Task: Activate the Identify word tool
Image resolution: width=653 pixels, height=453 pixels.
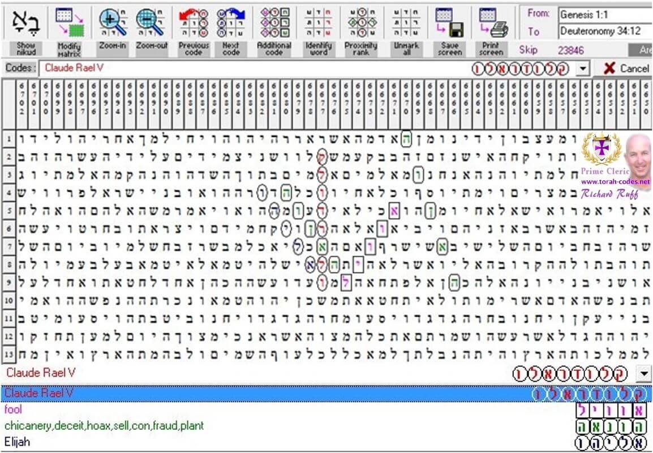Action: pyautogui.click(x=318, y=23)
